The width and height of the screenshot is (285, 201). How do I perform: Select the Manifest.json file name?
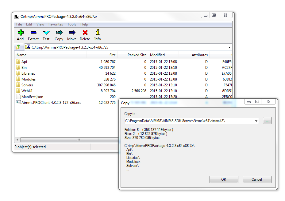32,97
